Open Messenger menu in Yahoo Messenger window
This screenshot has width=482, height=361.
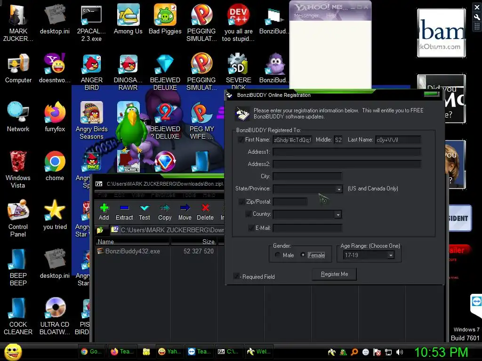pyautogui.click(x=306, y=16)
